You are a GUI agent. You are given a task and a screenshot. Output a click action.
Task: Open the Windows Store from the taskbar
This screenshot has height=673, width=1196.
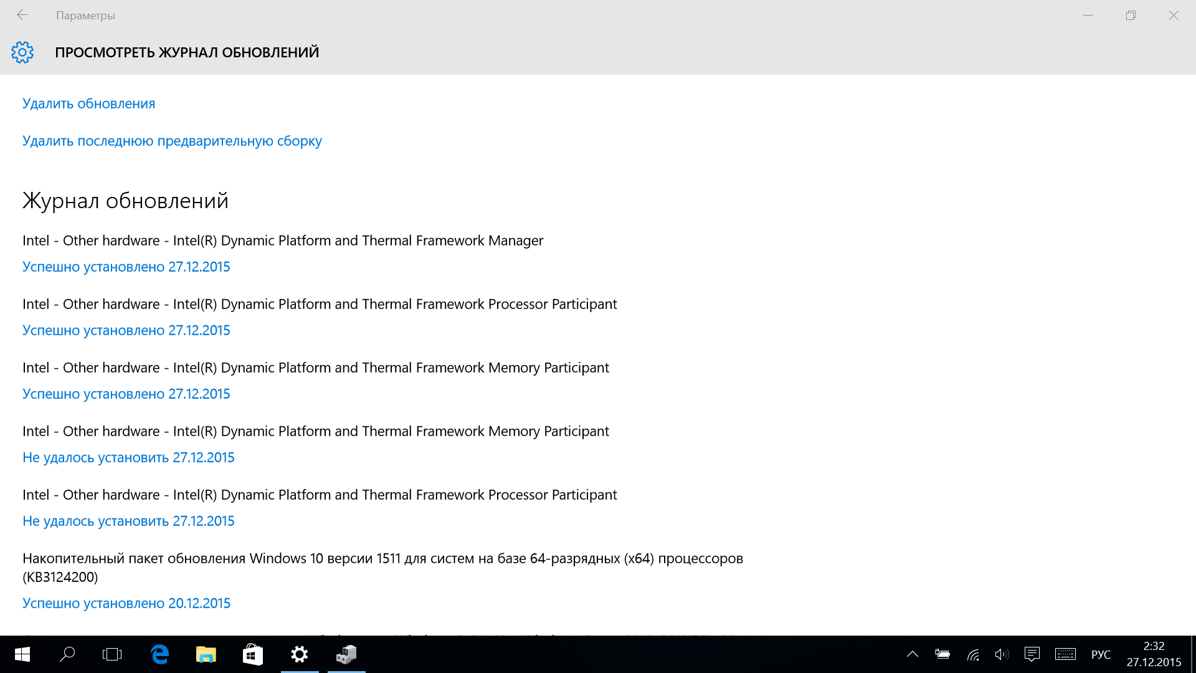click(253, 654)
